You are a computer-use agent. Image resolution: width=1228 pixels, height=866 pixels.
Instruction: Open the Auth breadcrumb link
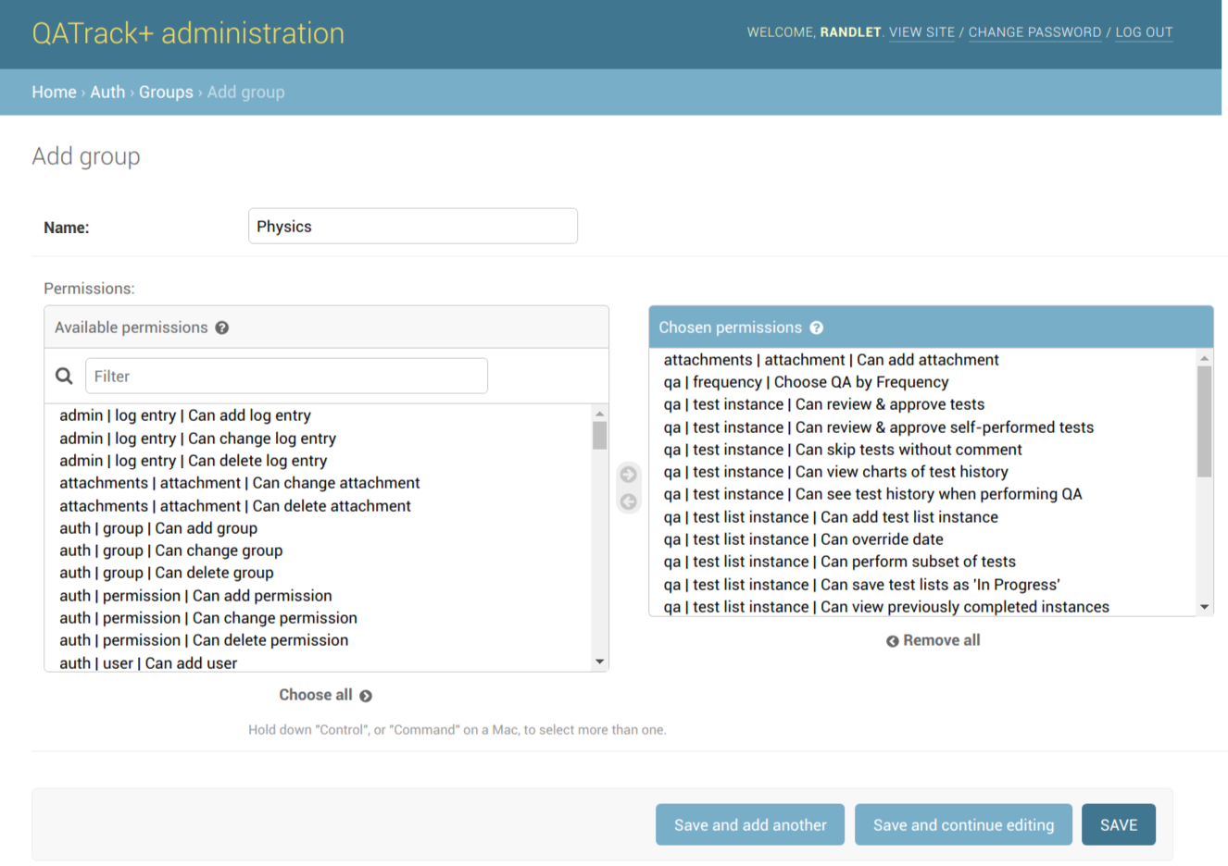(x=107, y=92)
